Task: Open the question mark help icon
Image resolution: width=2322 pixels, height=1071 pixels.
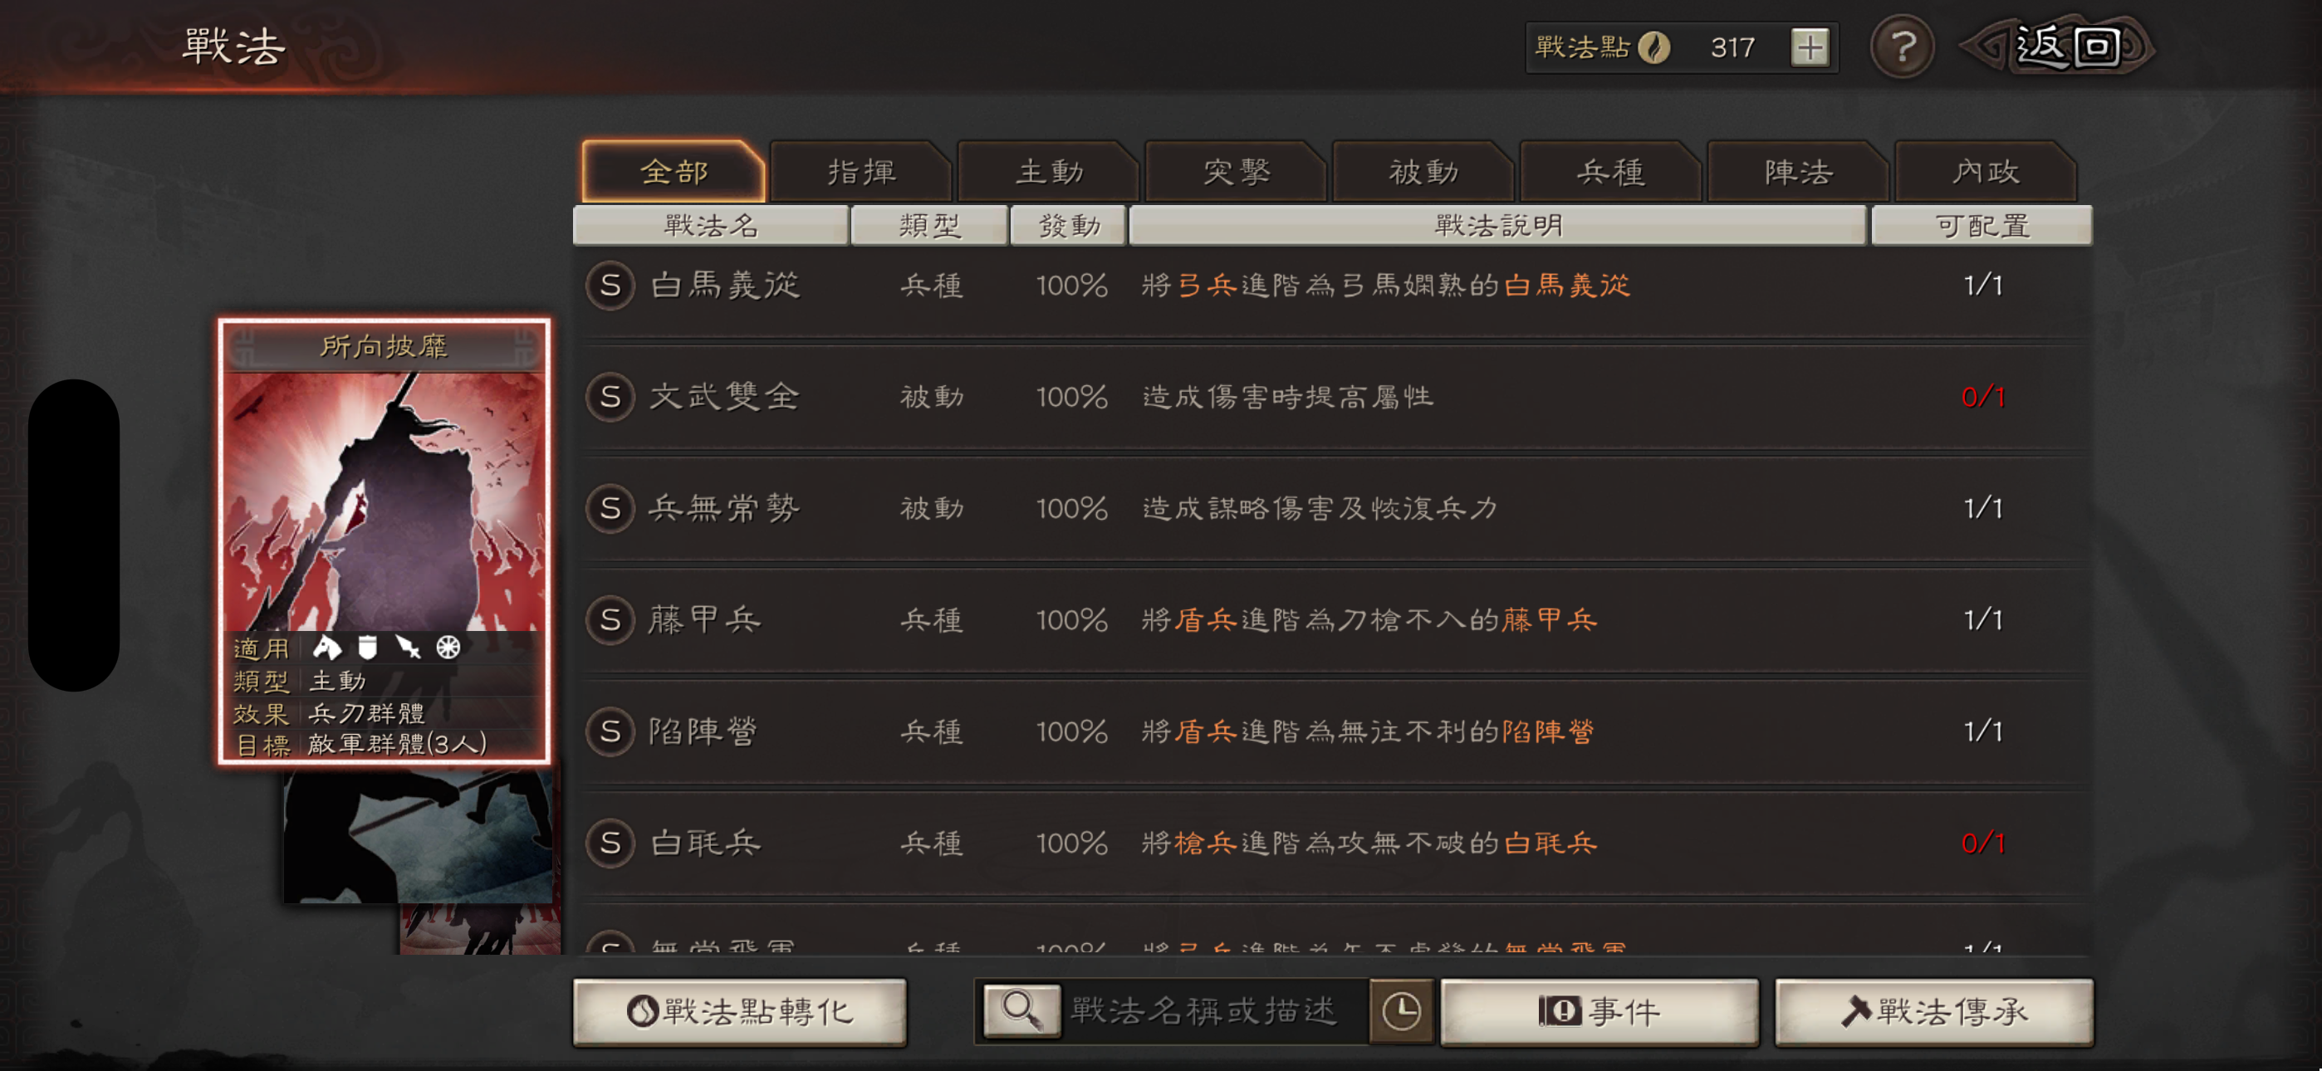Action: point(1902,46)
